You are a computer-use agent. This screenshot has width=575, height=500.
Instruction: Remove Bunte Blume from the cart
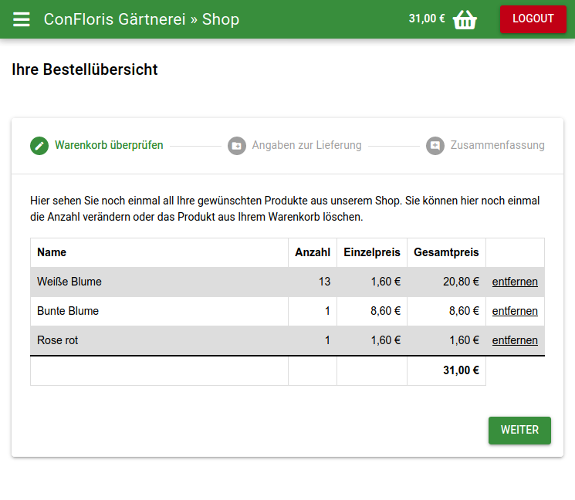pos(515,311)
